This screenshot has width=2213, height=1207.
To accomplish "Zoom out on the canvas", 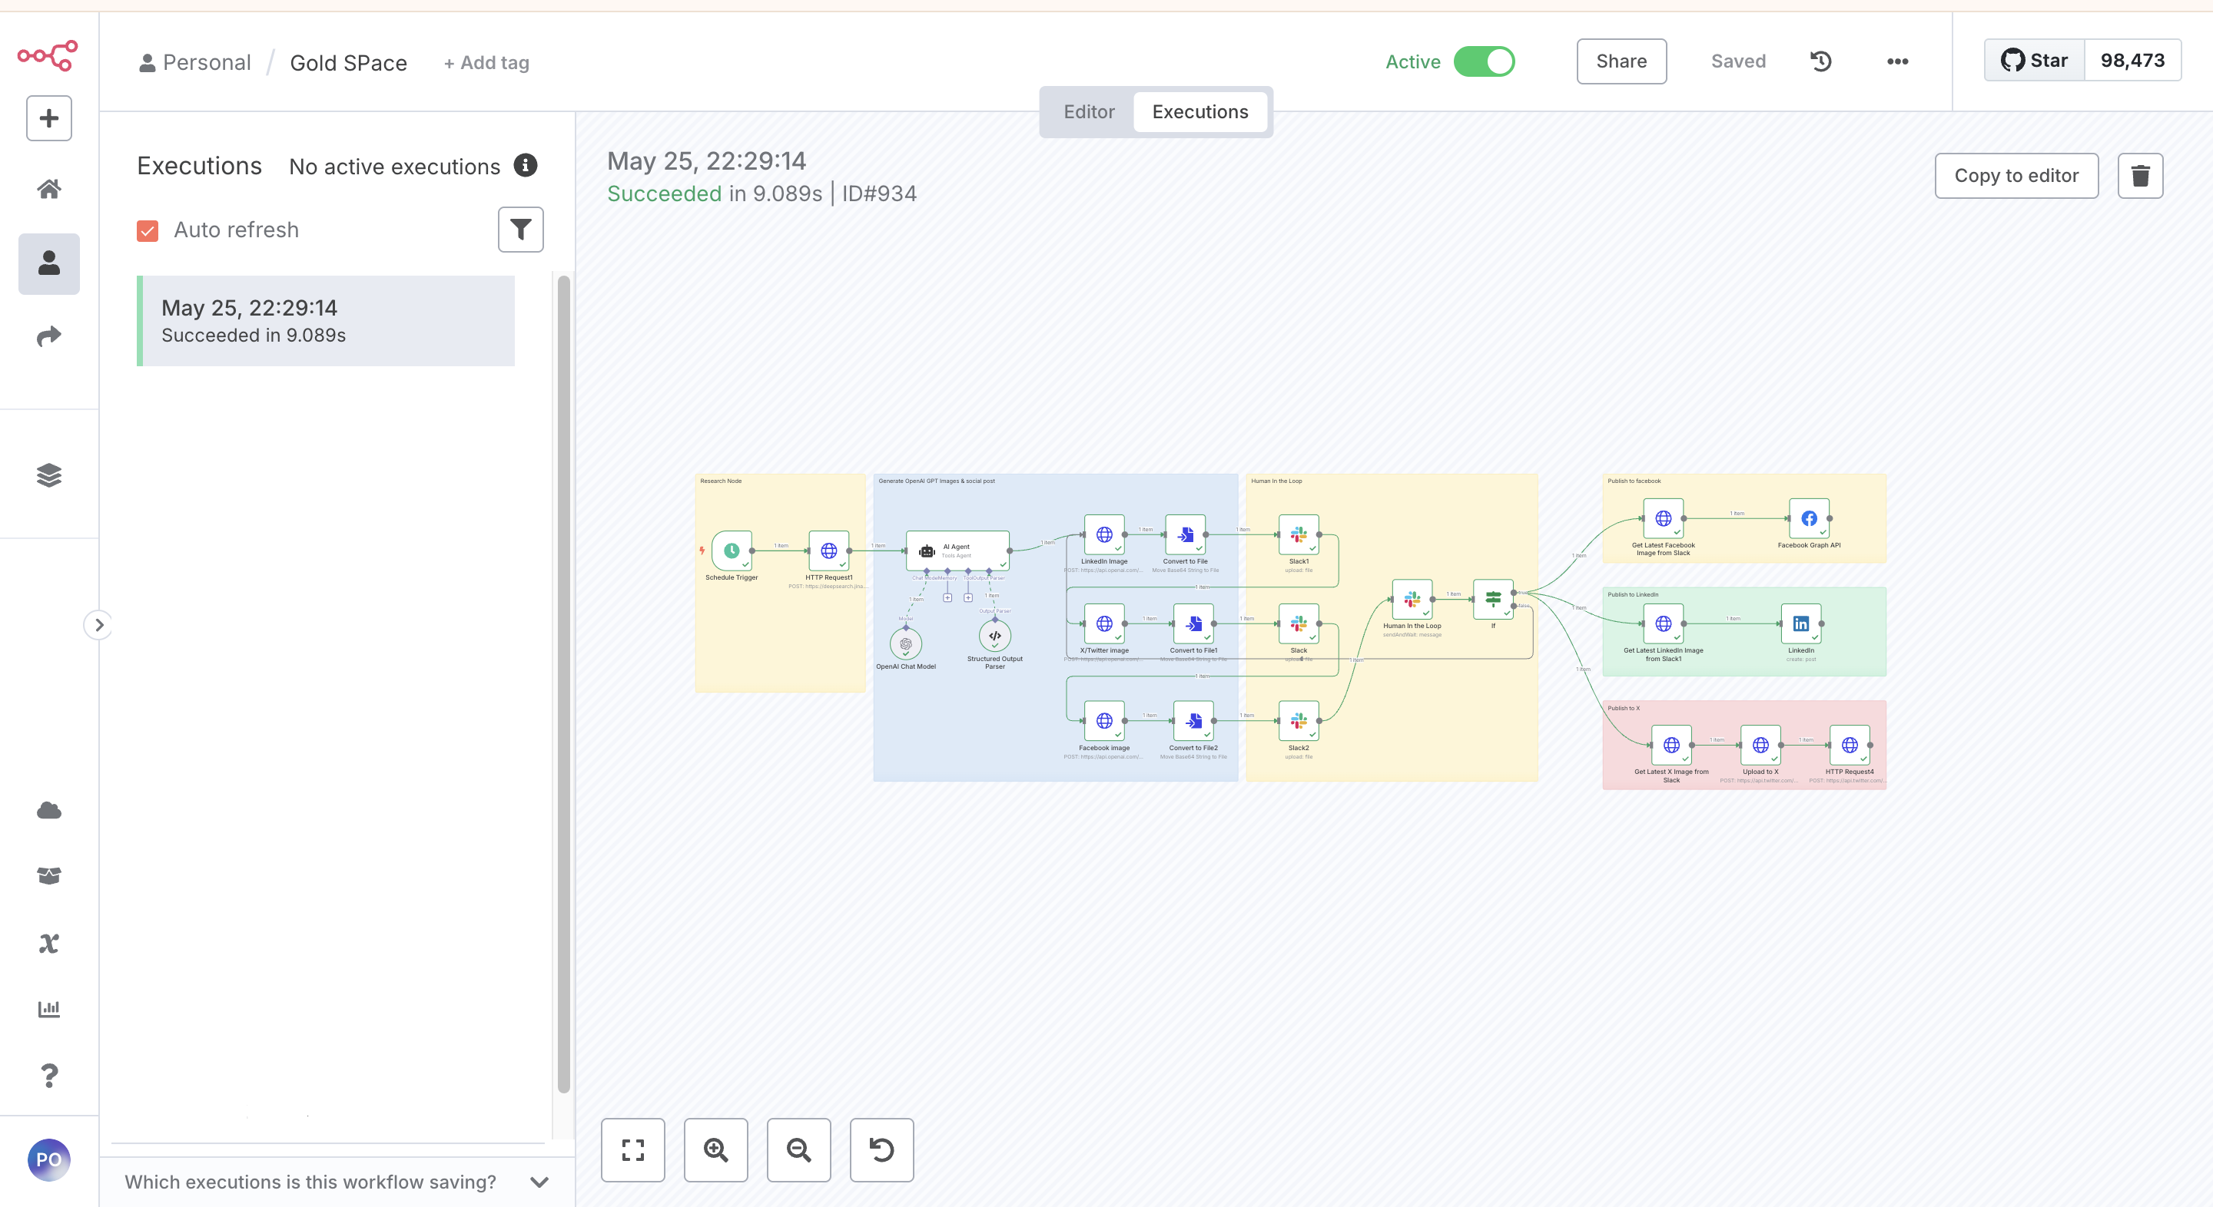I will [798, 1149].
